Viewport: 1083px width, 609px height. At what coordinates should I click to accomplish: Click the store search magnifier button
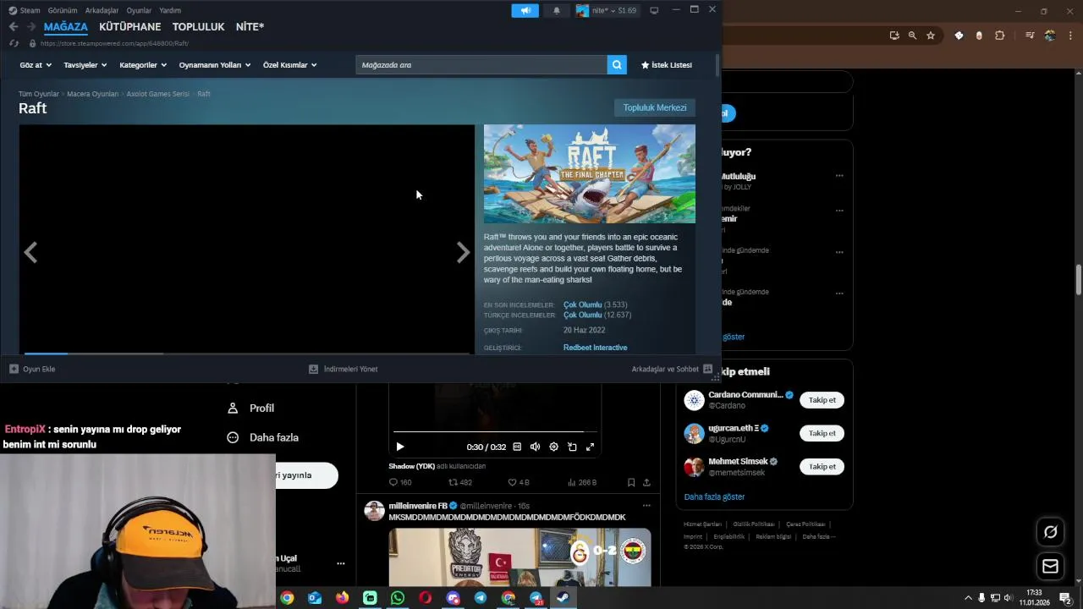617,64
